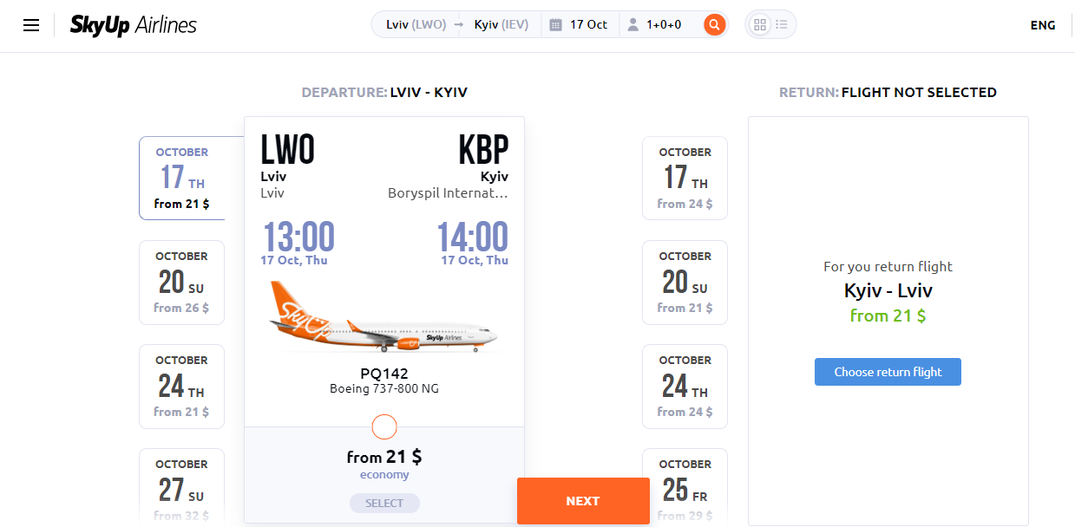Change the Kyiv (IEV) destination field
Screen dimensions: 1075x527
pos(501,24)
